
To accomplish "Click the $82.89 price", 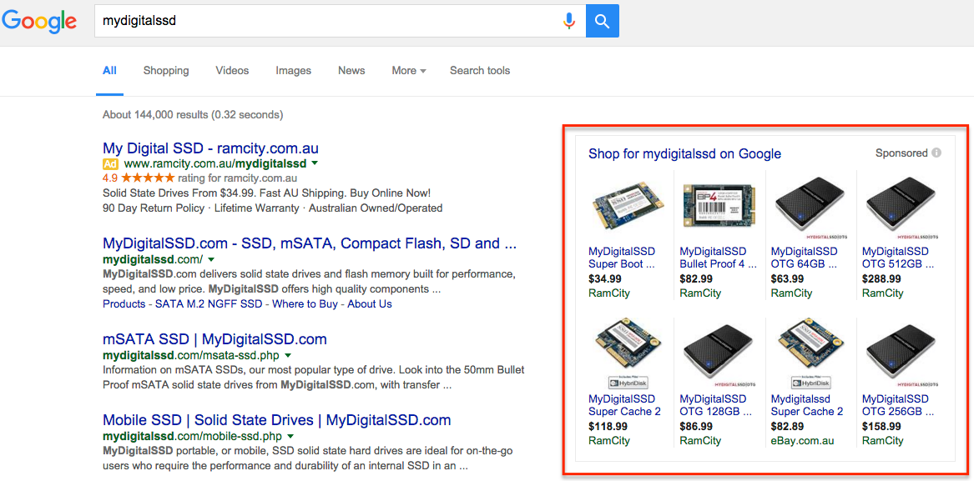I will pyautogui.click(x=787, y=426).
